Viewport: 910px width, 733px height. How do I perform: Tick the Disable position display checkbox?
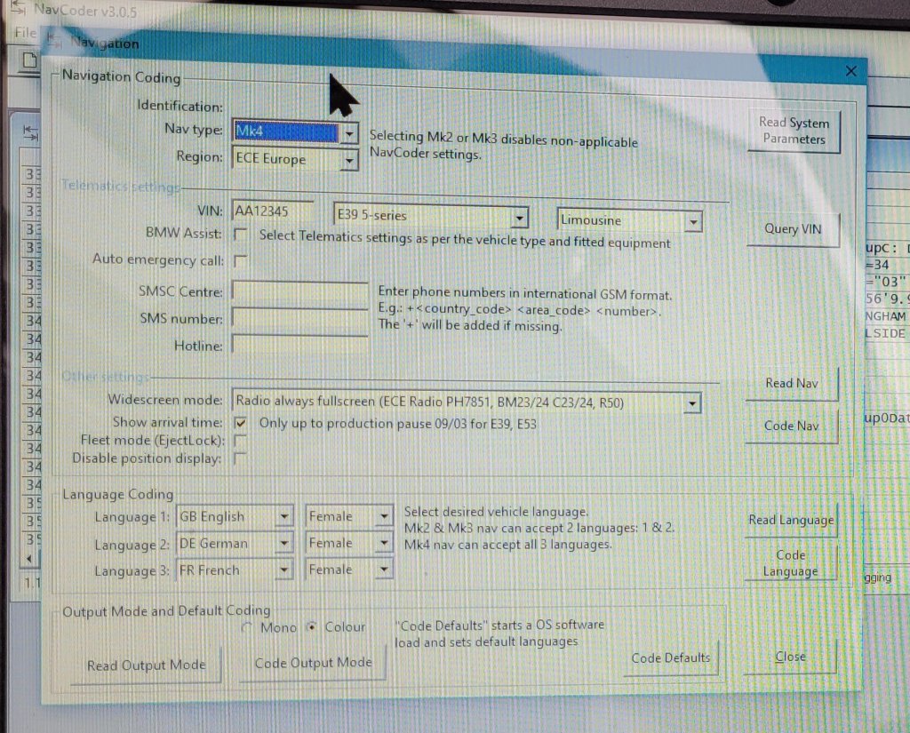240,458
